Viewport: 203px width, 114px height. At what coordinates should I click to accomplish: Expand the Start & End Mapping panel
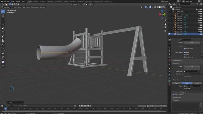tap(180, 92)
